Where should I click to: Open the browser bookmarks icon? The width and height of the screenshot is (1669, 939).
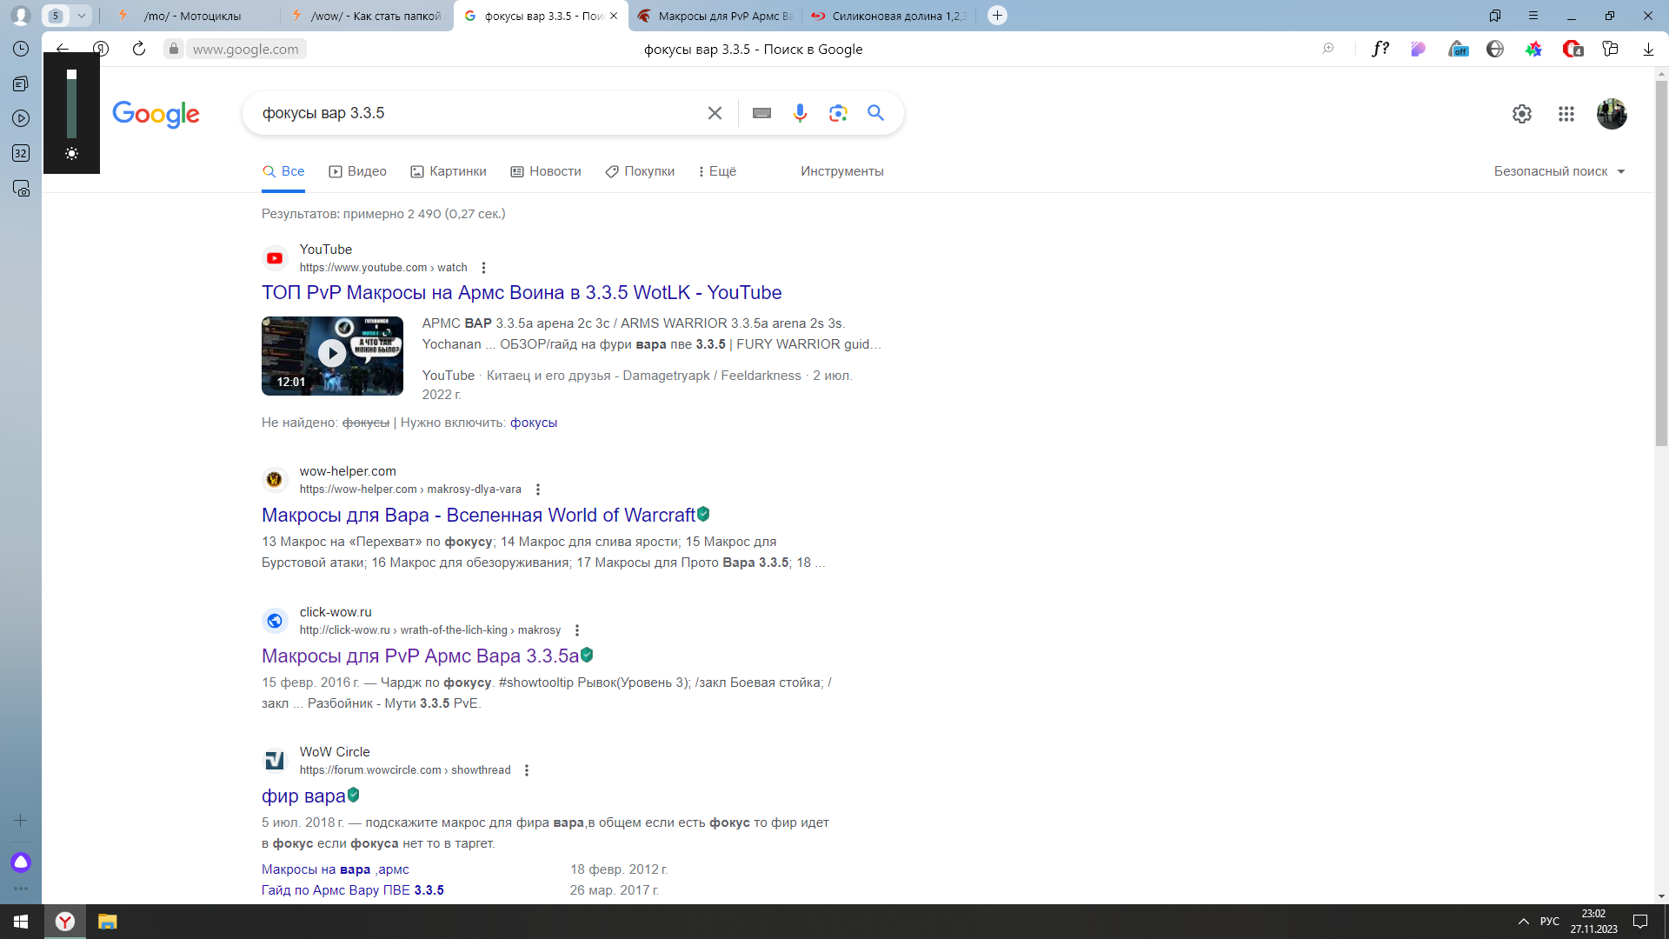coord(1495,16)
